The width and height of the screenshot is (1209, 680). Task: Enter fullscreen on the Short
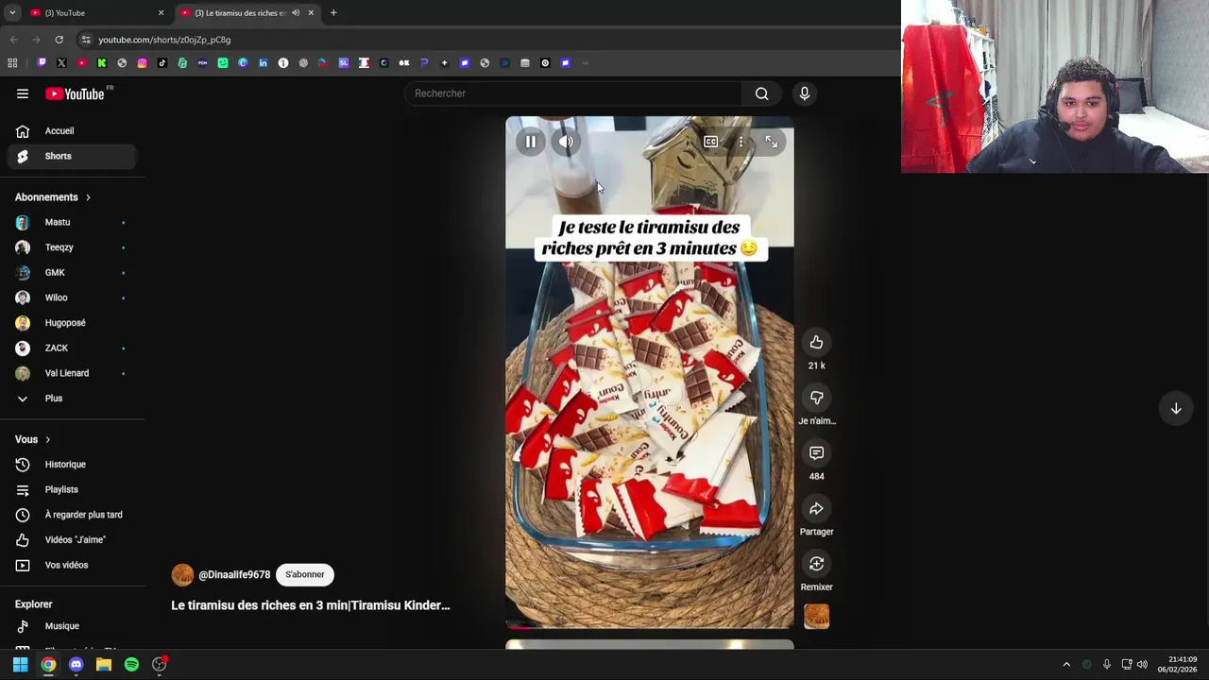coord(772,142)
